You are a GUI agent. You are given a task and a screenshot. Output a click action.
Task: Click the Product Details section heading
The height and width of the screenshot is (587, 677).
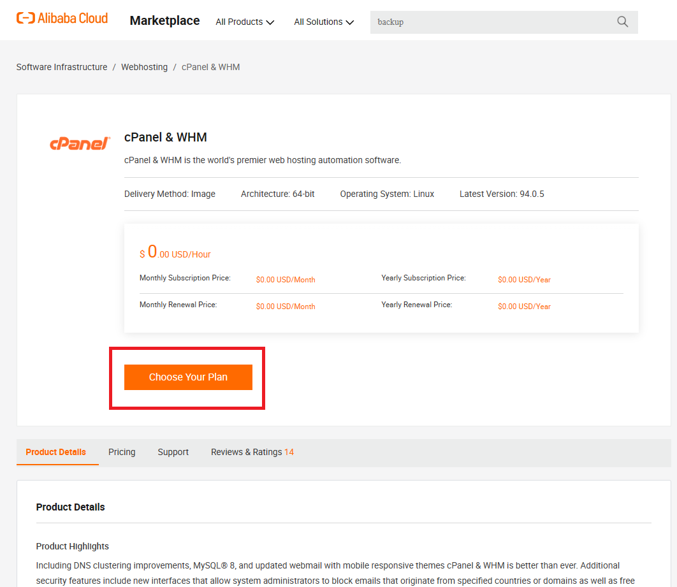coord(70,507)
